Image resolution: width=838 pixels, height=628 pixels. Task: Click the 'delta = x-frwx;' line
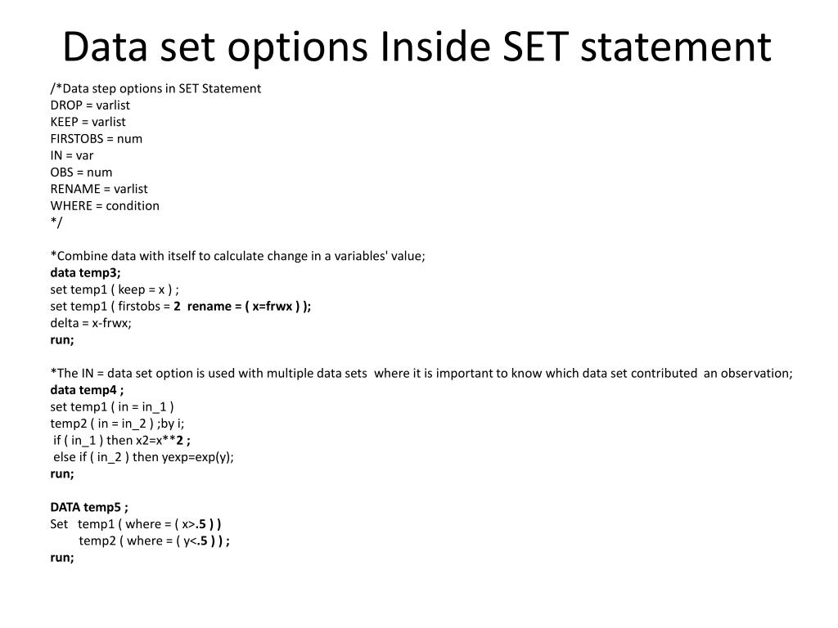[91, 323]
